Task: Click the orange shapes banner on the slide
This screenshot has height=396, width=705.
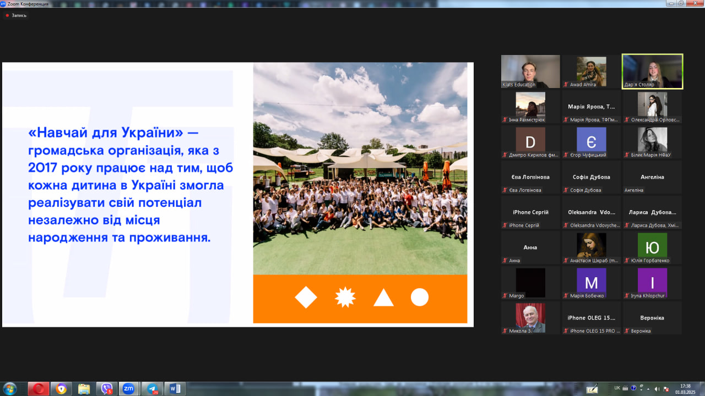Action: [360, 299]
